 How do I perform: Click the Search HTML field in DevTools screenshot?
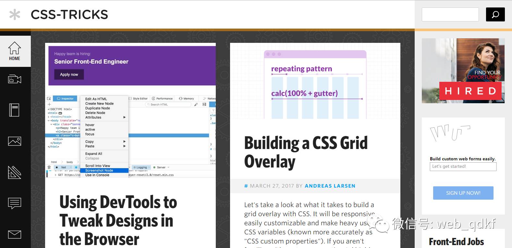[x=169, y=105]
